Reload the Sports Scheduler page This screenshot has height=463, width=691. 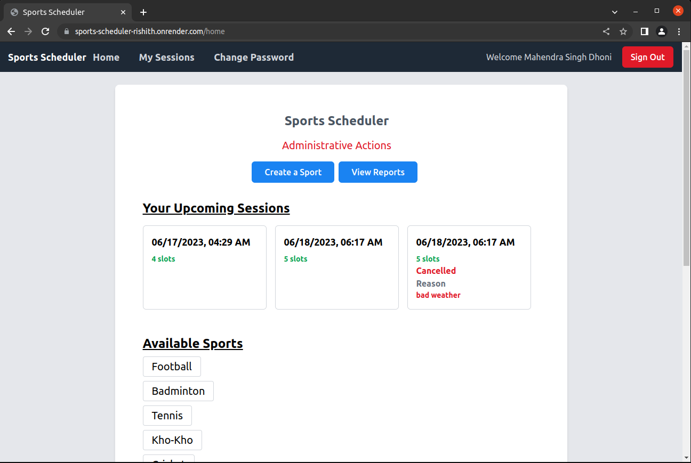(x=45, y=31)
